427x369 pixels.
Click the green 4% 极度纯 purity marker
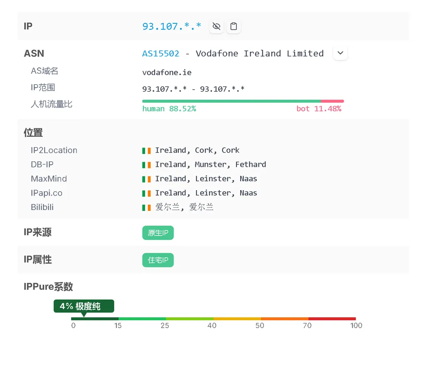pyautogui.click(x=83, y=306)
